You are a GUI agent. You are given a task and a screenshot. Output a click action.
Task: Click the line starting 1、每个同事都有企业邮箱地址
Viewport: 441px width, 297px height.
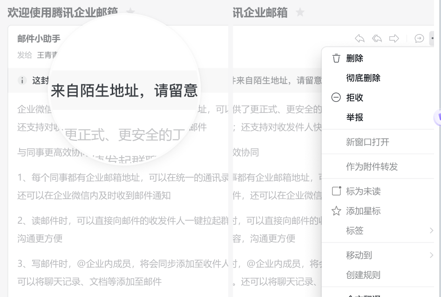point(123,177)
